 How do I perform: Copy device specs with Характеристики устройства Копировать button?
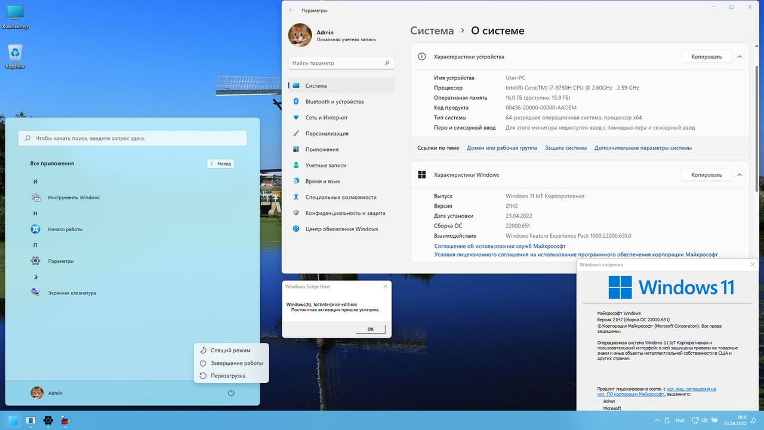(706, 57)
